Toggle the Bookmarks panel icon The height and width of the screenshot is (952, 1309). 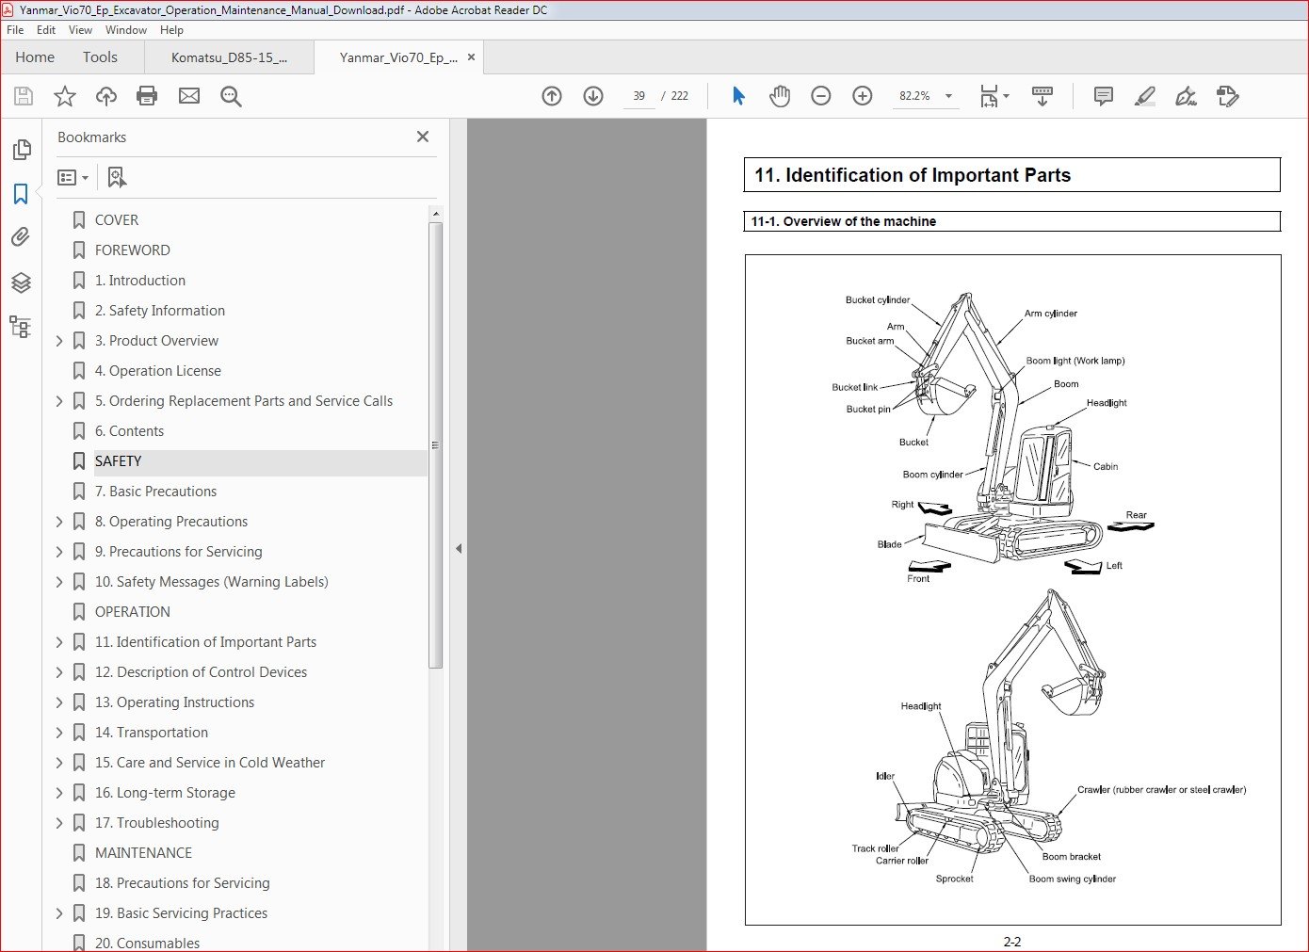pyautogui.click(x=21, y=194)
